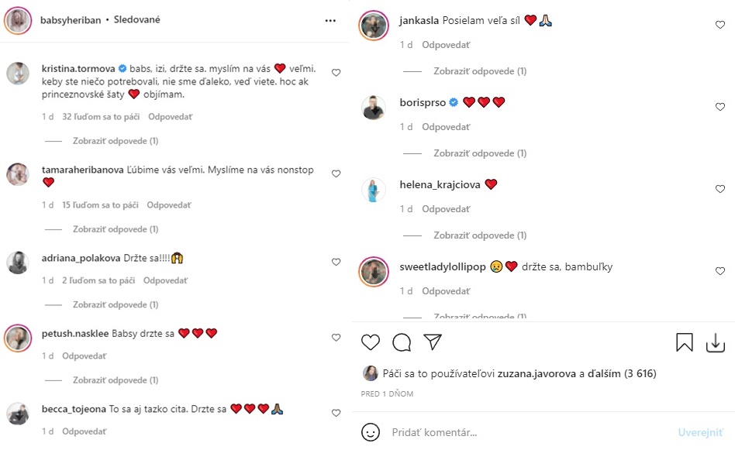Screen dimensions: 735x450
Task: View who liked kristina.tormova's comment
Action: point(100,117)
